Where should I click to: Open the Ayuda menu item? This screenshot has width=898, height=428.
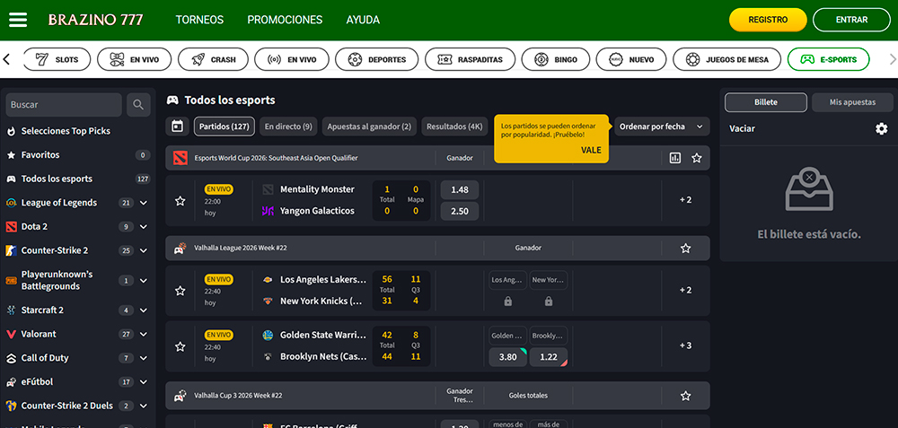pyautogui.click(x=363, y=20)
